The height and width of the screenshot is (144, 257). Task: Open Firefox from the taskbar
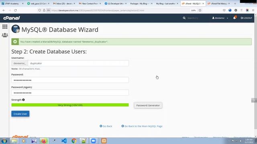(44, 141)
